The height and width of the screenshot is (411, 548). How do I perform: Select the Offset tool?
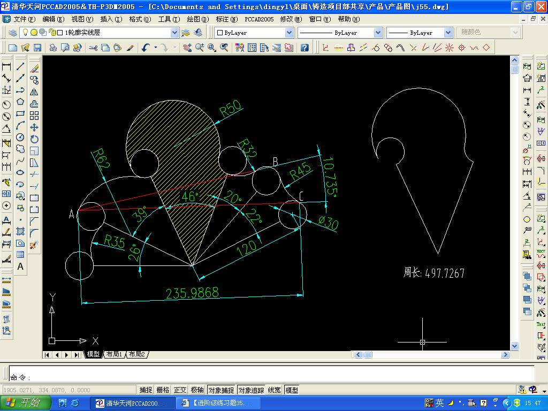click(x=34, y=104)
